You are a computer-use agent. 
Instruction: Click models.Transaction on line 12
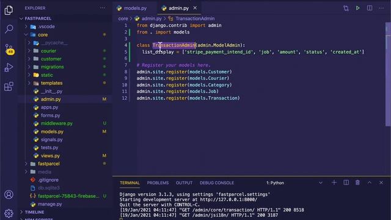coord(213,98)
